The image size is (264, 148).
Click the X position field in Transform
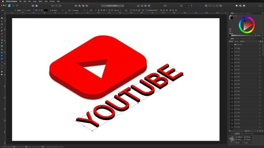click(x=240, y=137)
